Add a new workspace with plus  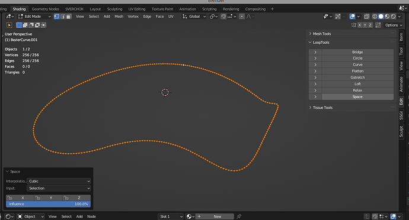pos(272,9)
